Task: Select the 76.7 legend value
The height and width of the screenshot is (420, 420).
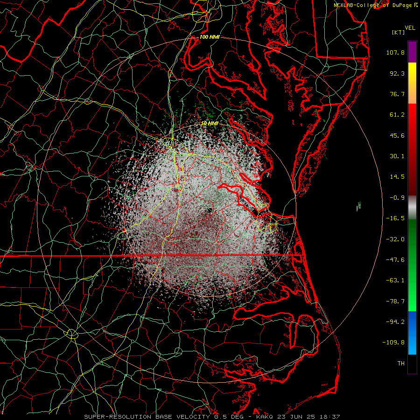Action: [x=397, y=94]
